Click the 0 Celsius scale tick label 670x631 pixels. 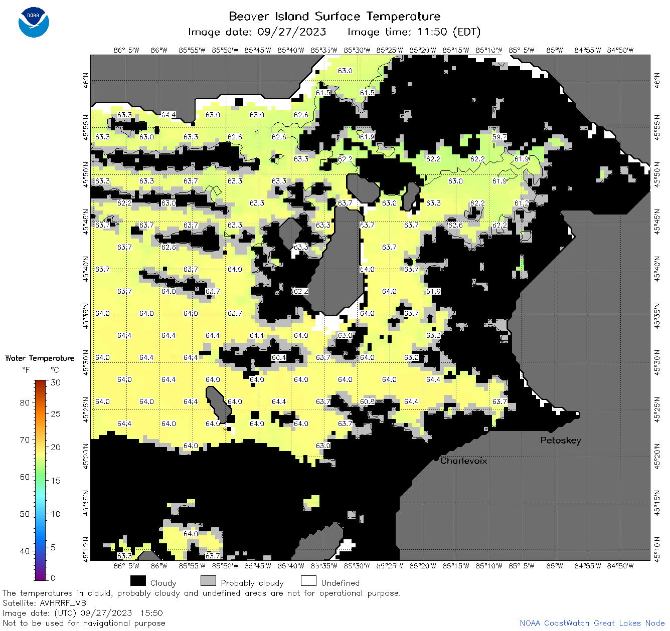tap(53, 578)
